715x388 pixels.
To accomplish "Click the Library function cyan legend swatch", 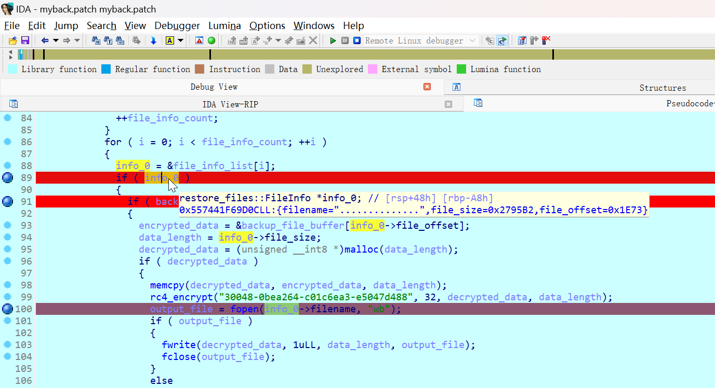I will click(13, 69).
